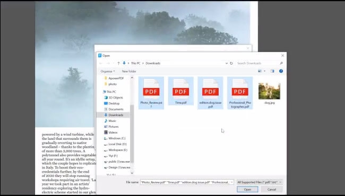Open Videos in sidebar
Image resolution: width=345 pixels, height=196 pixels.
click(111, 132)
